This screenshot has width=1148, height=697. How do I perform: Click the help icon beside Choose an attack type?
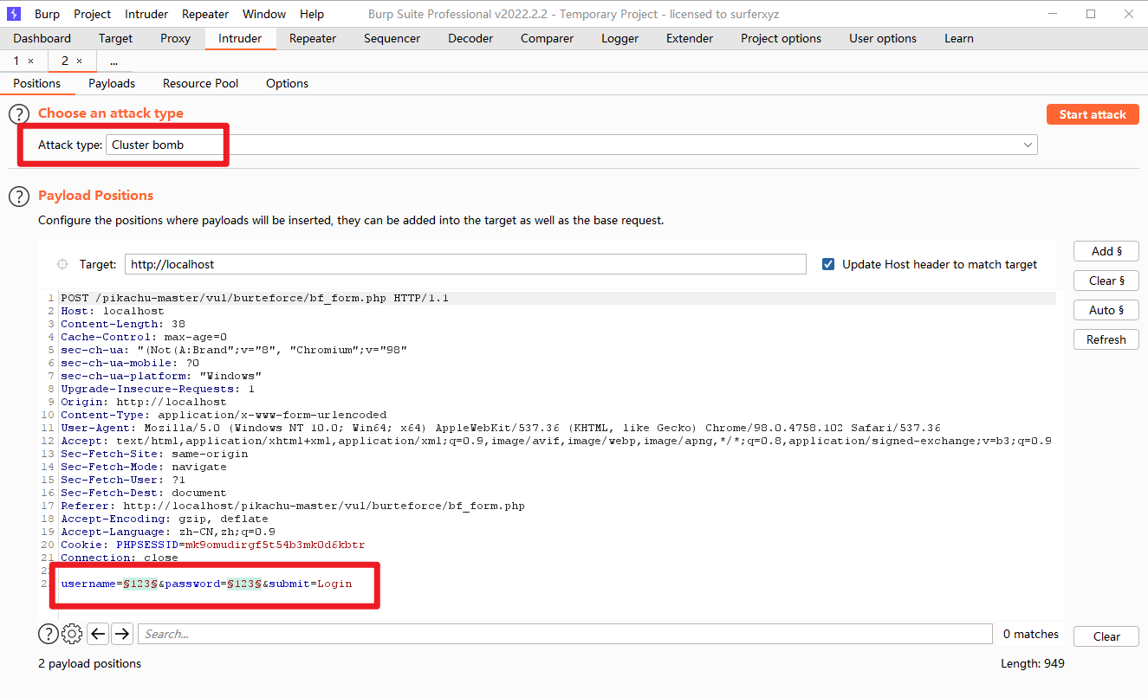[x=19, y=114]
